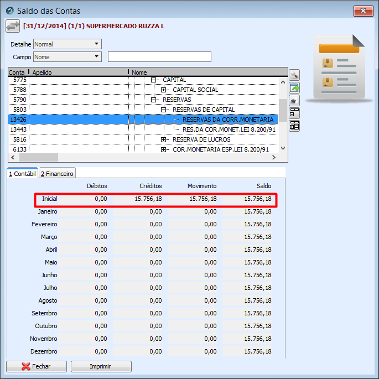The image size is (379, 379).
Task: Click the Outubro row label
Action: (x=46, y=326)
